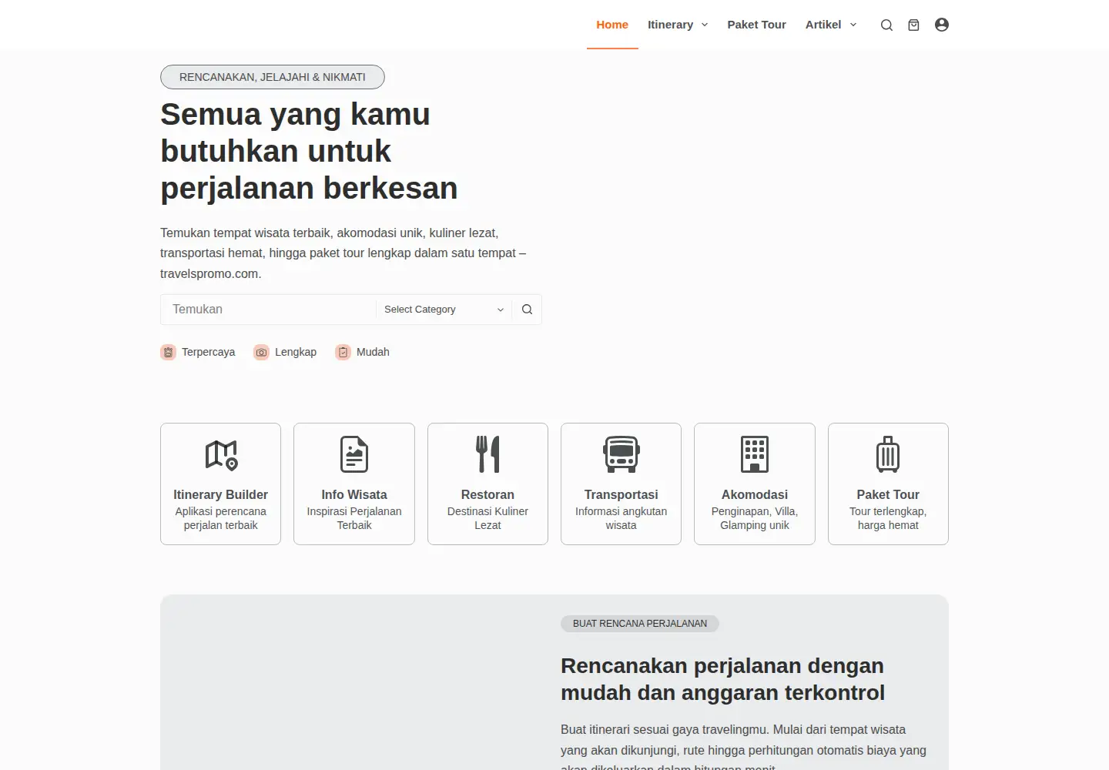This screenshot has height=770, width=1109.
Task: Open the Transportasi card title
Action: (622, 494)
